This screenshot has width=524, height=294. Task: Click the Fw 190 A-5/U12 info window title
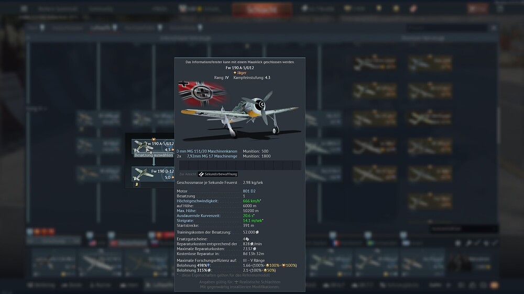click(x=239, y=67)
